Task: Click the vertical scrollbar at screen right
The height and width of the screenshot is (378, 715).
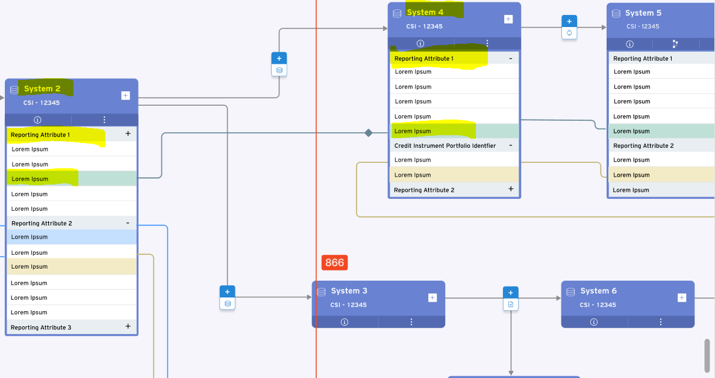Action: tap(706, 355)
